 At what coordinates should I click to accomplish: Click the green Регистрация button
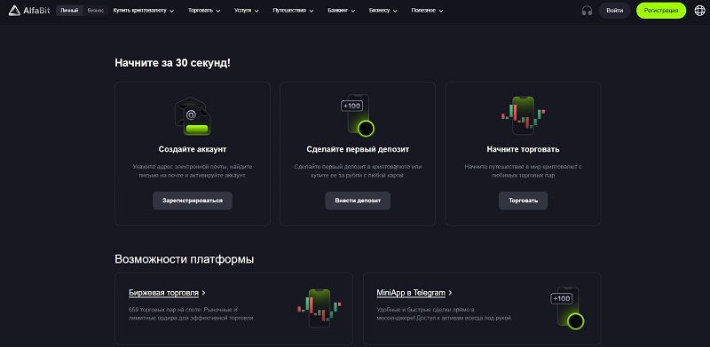(x=661, y=11)
